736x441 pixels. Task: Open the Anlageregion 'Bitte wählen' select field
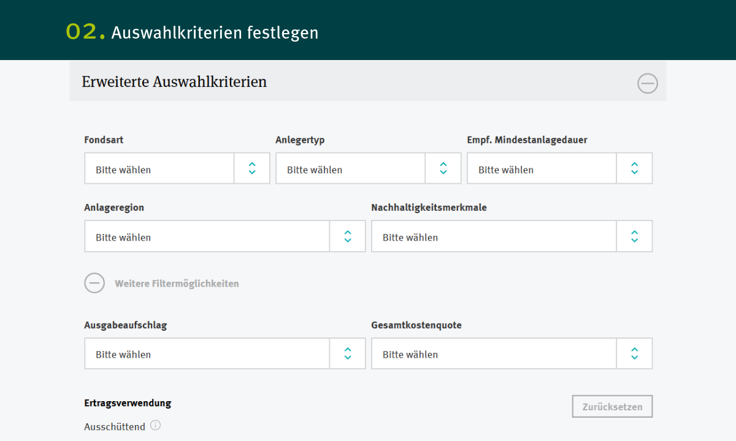point(207,237)
